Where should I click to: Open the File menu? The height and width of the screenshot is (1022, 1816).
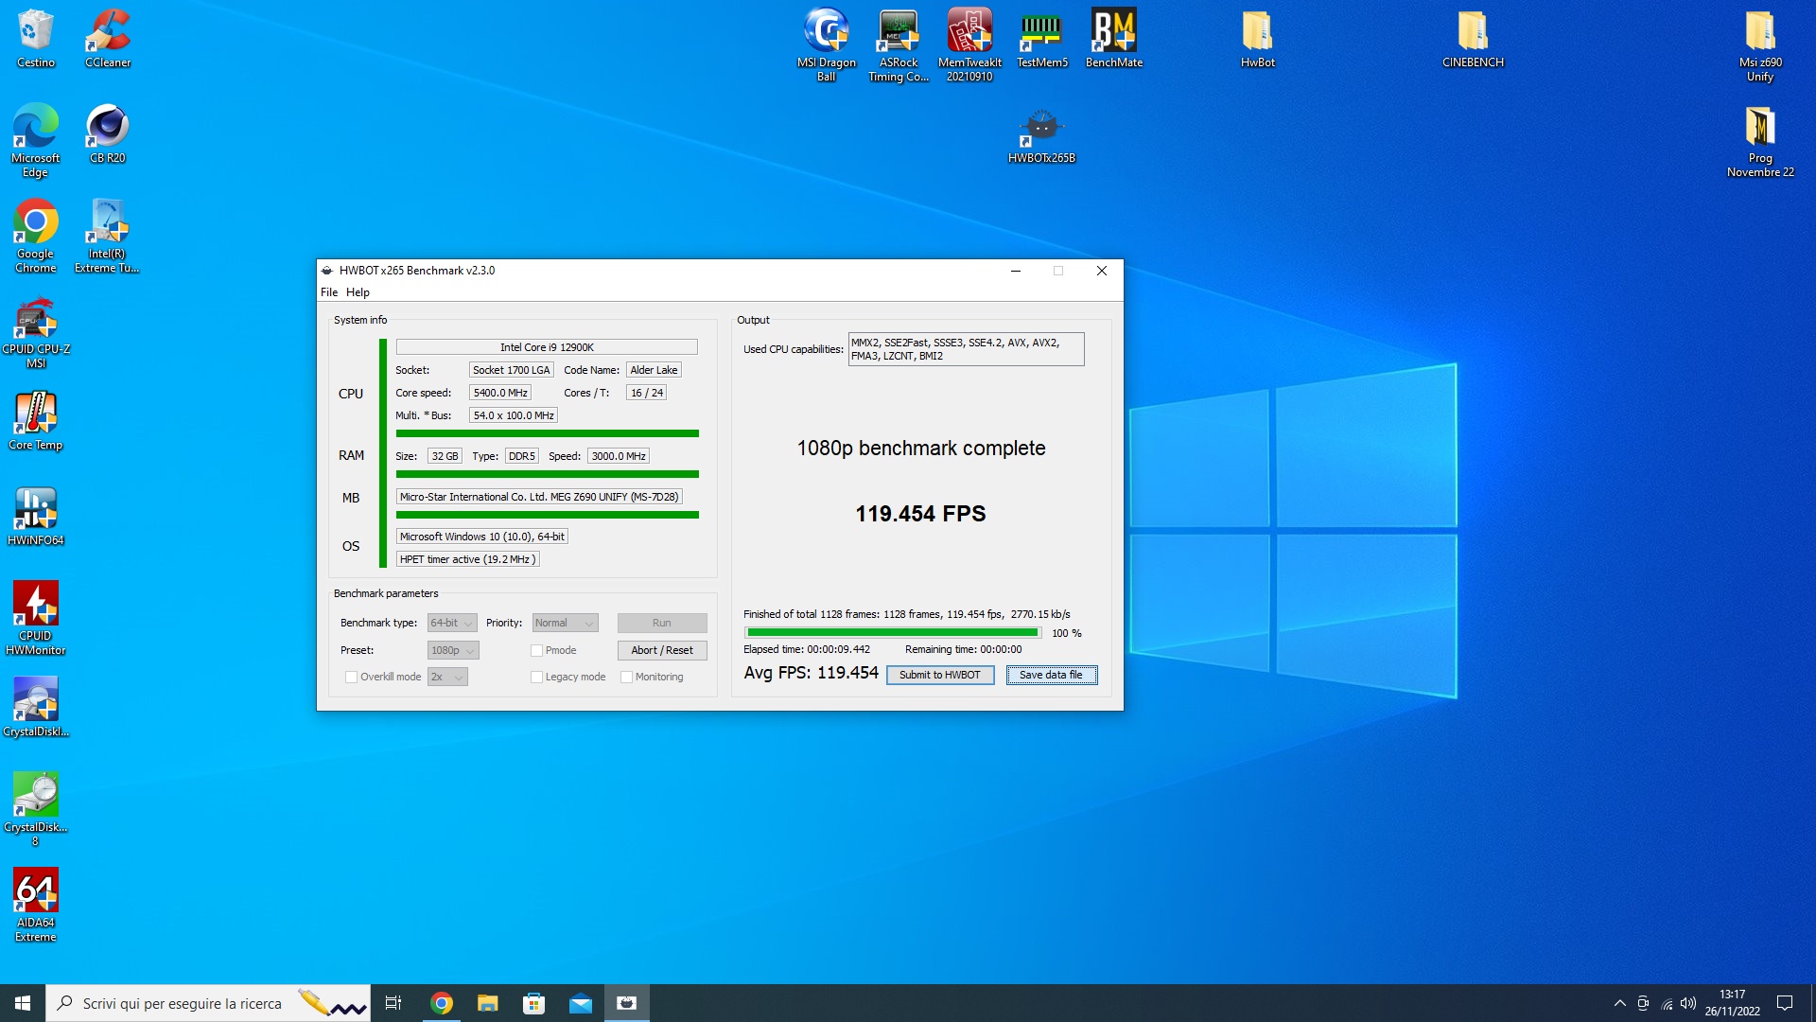(329, 292)
